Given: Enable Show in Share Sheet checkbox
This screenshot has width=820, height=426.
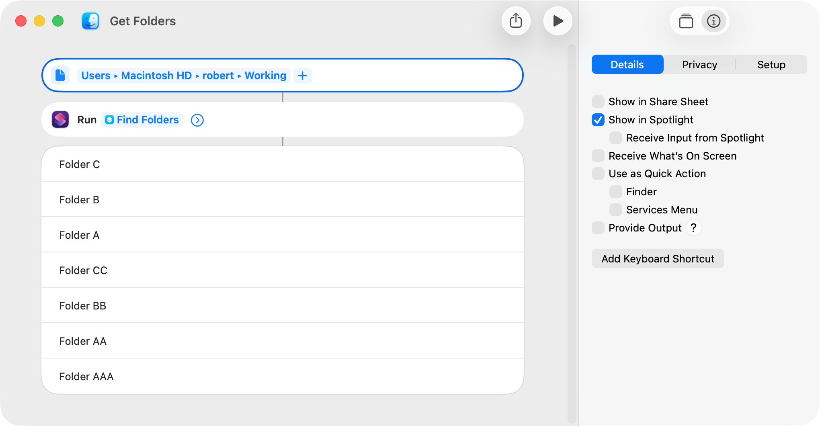Looking at the screenshot, I should [598, 102].
